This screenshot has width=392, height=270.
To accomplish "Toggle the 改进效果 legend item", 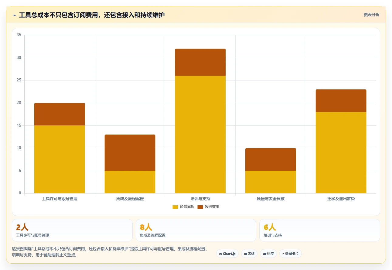I will pos(208,207).
